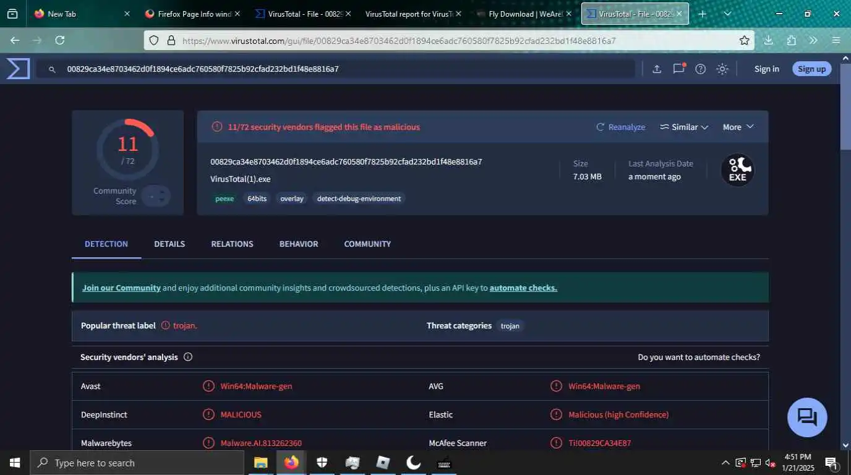The height and width of the screenshot is (475, 851).
Task: Click the 11/72 detection score gauge
Action: tap(127, 149)
